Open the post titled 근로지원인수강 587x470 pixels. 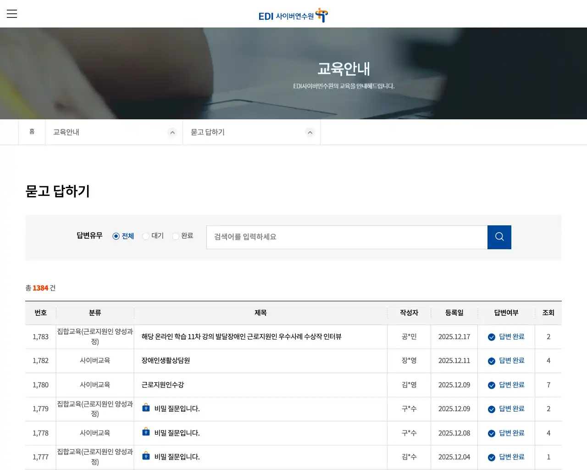162,385
